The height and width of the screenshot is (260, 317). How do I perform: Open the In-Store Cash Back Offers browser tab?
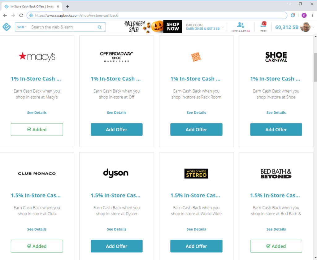pos(32,7)
